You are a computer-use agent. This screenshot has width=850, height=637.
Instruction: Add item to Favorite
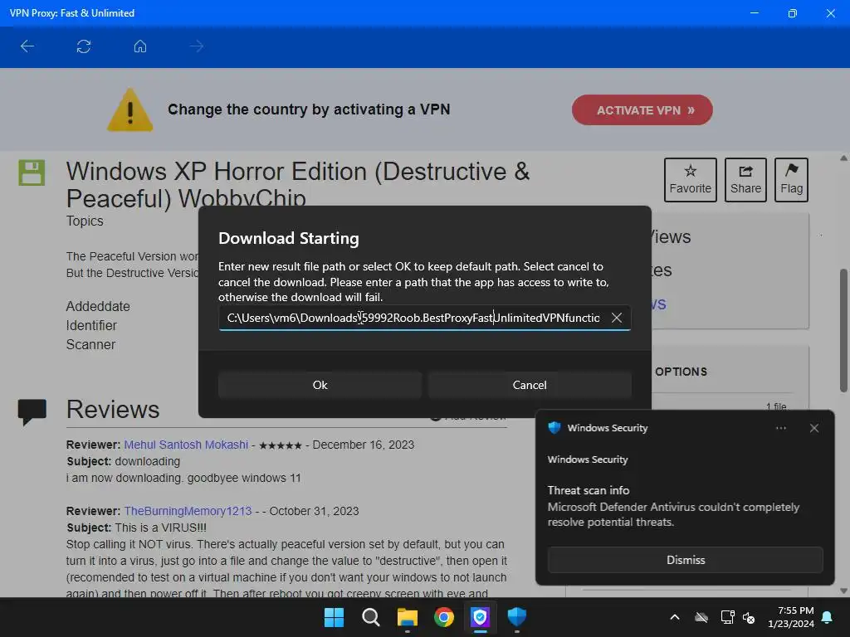click(x=690, y=180)
